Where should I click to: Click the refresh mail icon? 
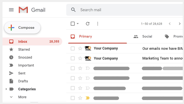(88, 24)
